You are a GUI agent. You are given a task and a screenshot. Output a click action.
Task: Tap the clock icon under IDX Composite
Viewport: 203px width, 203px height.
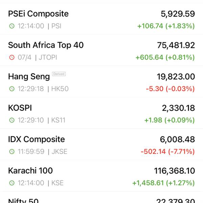12,152
